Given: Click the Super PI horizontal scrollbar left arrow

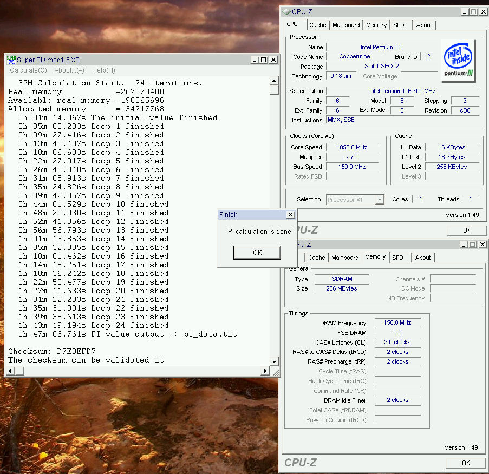Looking at the screenshot, I should point(10,371).
